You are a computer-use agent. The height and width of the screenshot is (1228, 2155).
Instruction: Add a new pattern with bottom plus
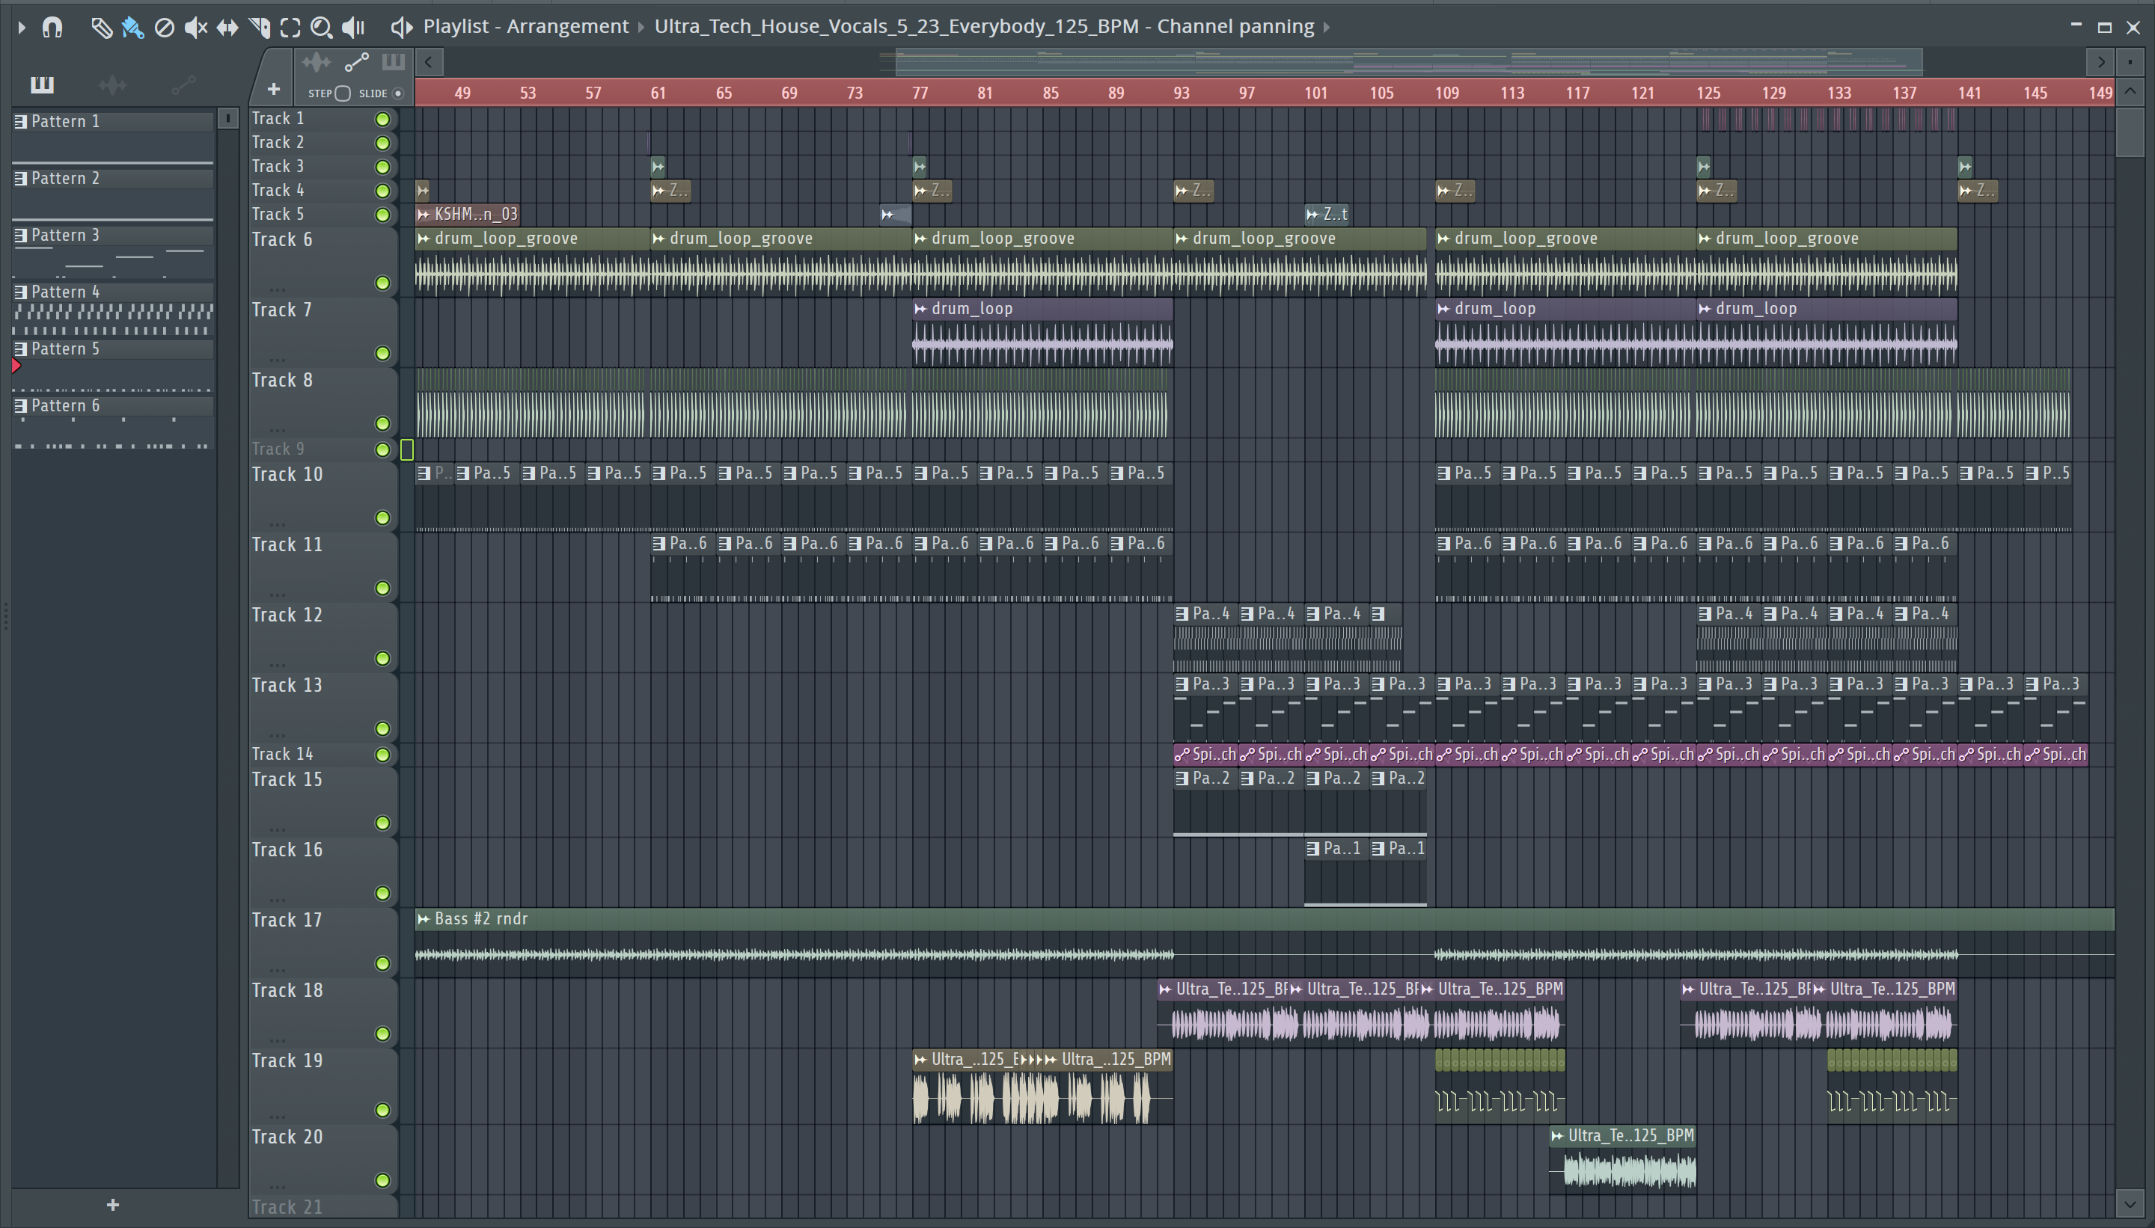coord(113,1206)
